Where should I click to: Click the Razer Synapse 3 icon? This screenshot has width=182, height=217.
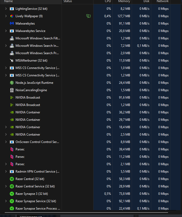pos(12,194)
